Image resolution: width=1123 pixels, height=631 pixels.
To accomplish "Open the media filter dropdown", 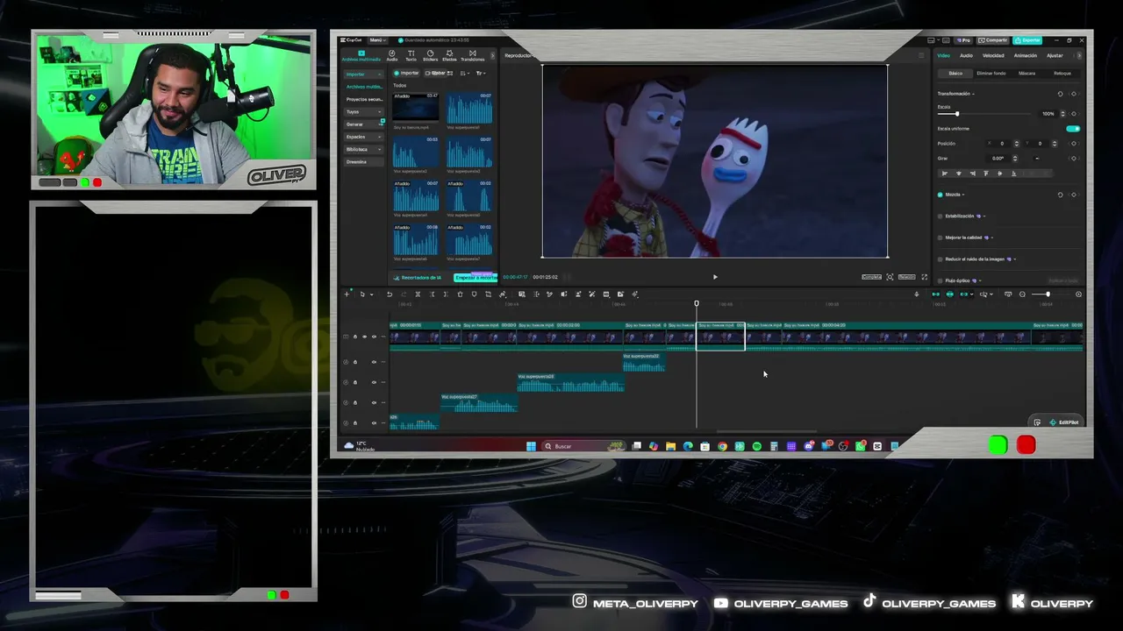I will click(481, 74).
